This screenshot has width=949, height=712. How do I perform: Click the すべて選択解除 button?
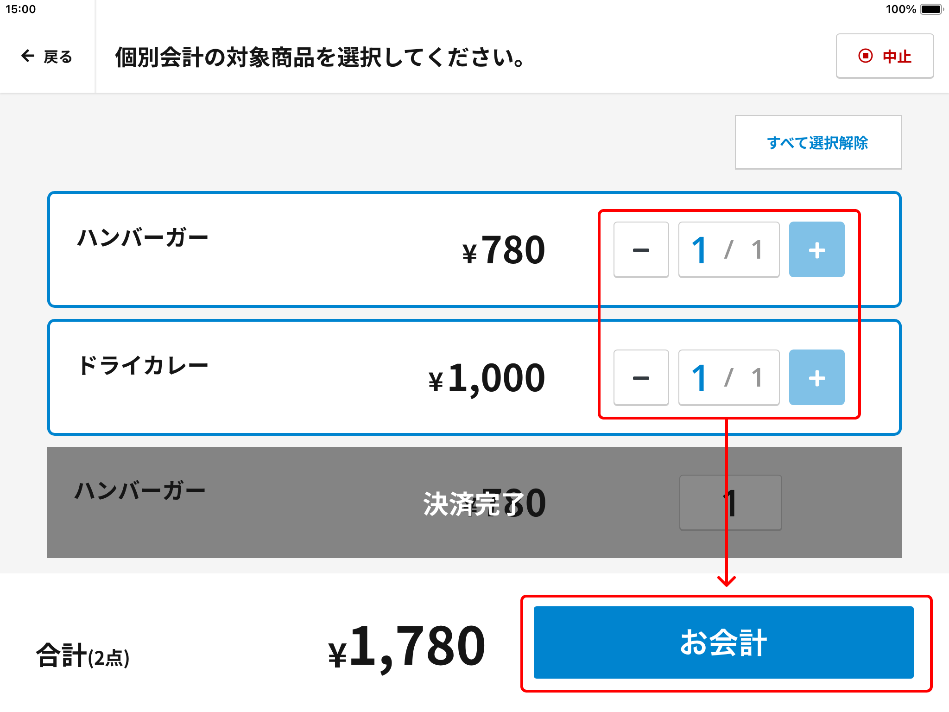(818, 142)
